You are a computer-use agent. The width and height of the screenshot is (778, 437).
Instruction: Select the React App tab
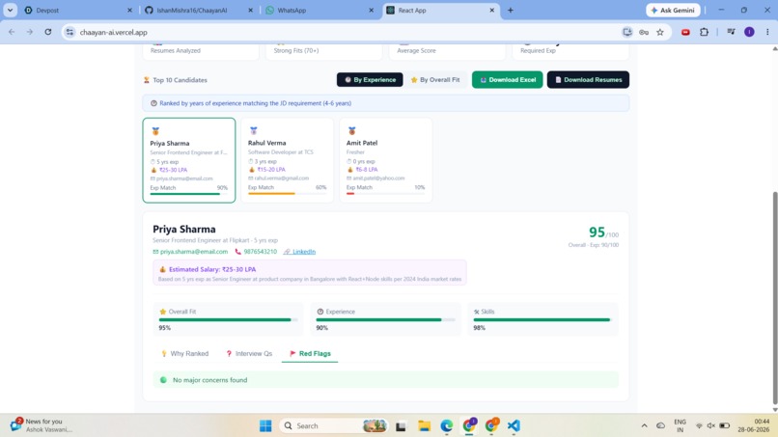pos(440,10)
